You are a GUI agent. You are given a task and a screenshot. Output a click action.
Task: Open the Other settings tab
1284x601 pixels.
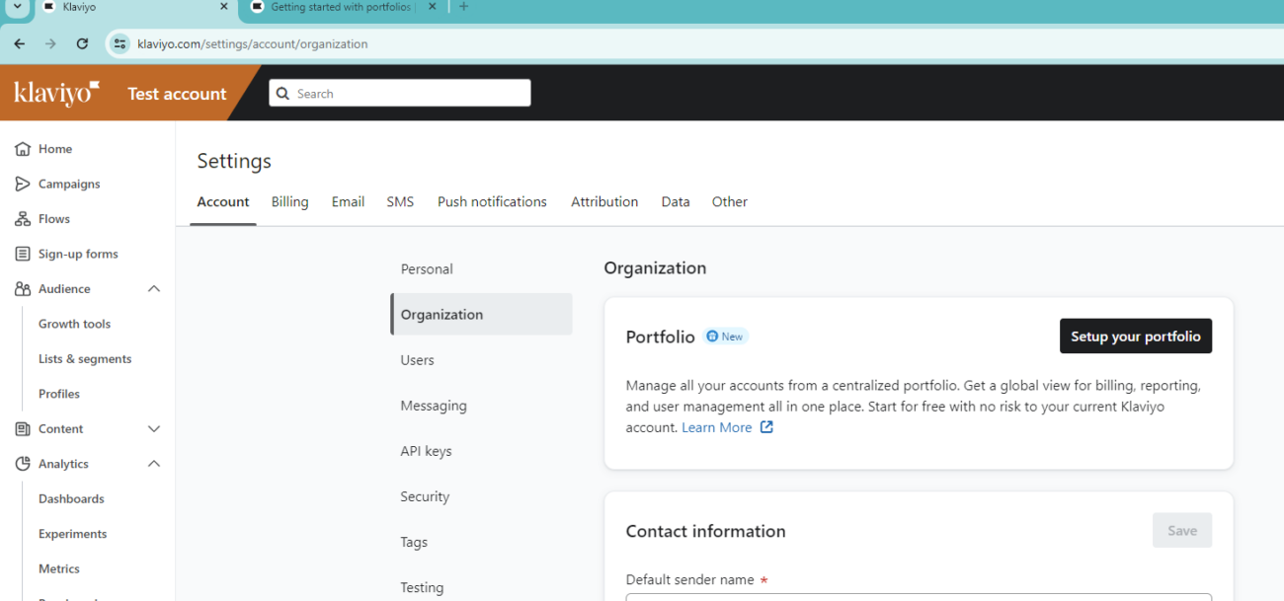[730, 201]
